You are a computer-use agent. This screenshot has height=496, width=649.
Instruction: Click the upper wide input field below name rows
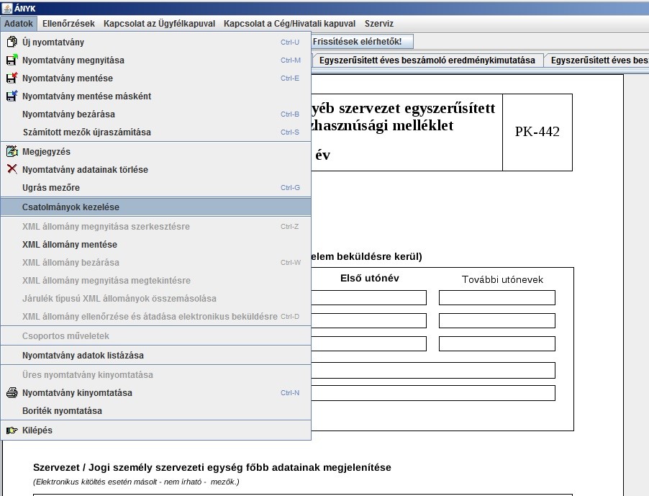(x=433, y=370)
